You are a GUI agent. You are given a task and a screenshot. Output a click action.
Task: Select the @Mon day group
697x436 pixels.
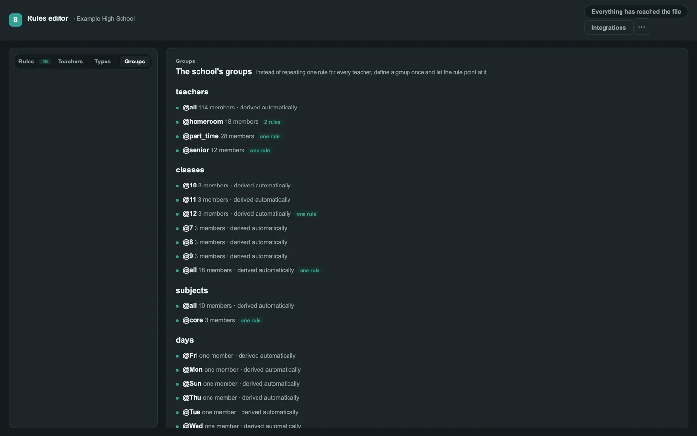pos(193,370)
